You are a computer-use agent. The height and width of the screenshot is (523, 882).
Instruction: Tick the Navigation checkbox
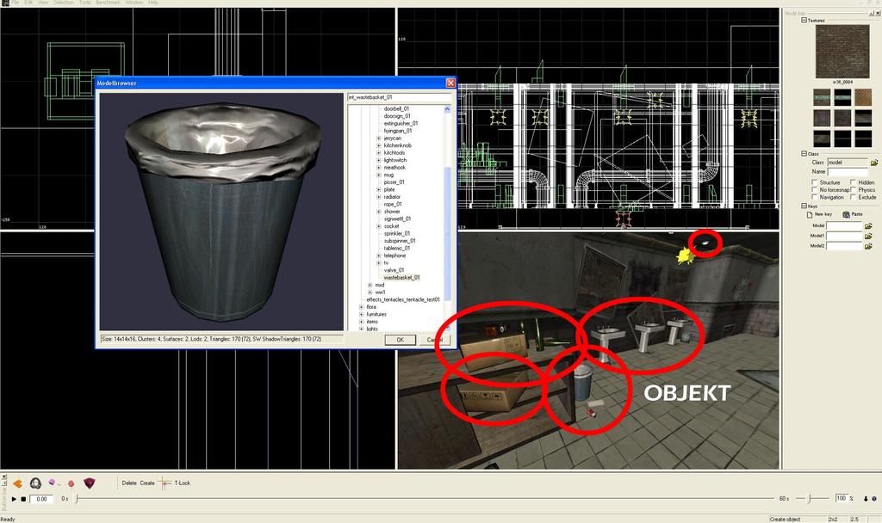815,197
